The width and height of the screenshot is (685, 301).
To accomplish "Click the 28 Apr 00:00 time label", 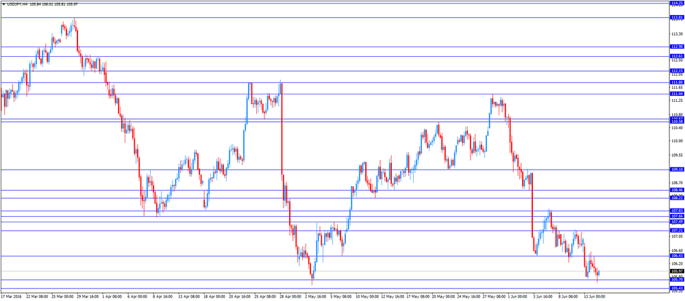I will coord(291,296).
